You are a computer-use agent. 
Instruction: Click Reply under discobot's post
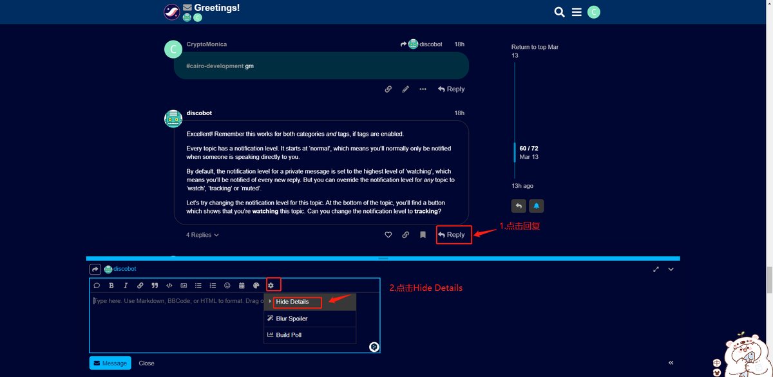pyautogui.click(x=451, y=235)
